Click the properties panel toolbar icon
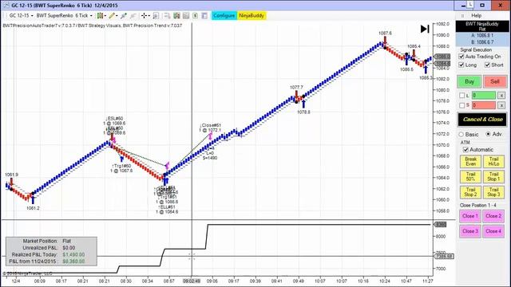This screenshot has height=287, width=511. point(204,16)
